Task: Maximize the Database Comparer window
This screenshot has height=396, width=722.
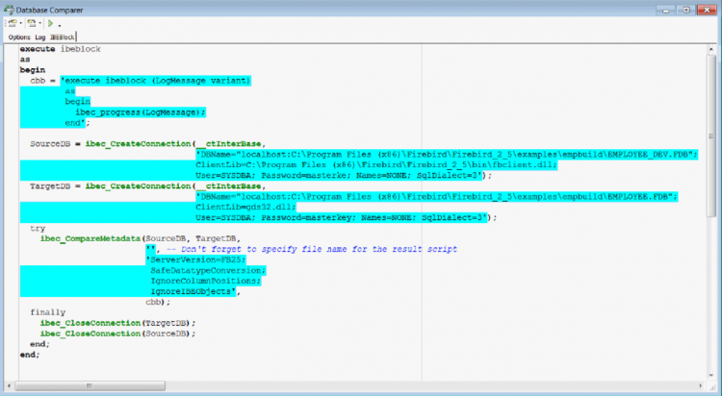Action: [x=686, y=10]
